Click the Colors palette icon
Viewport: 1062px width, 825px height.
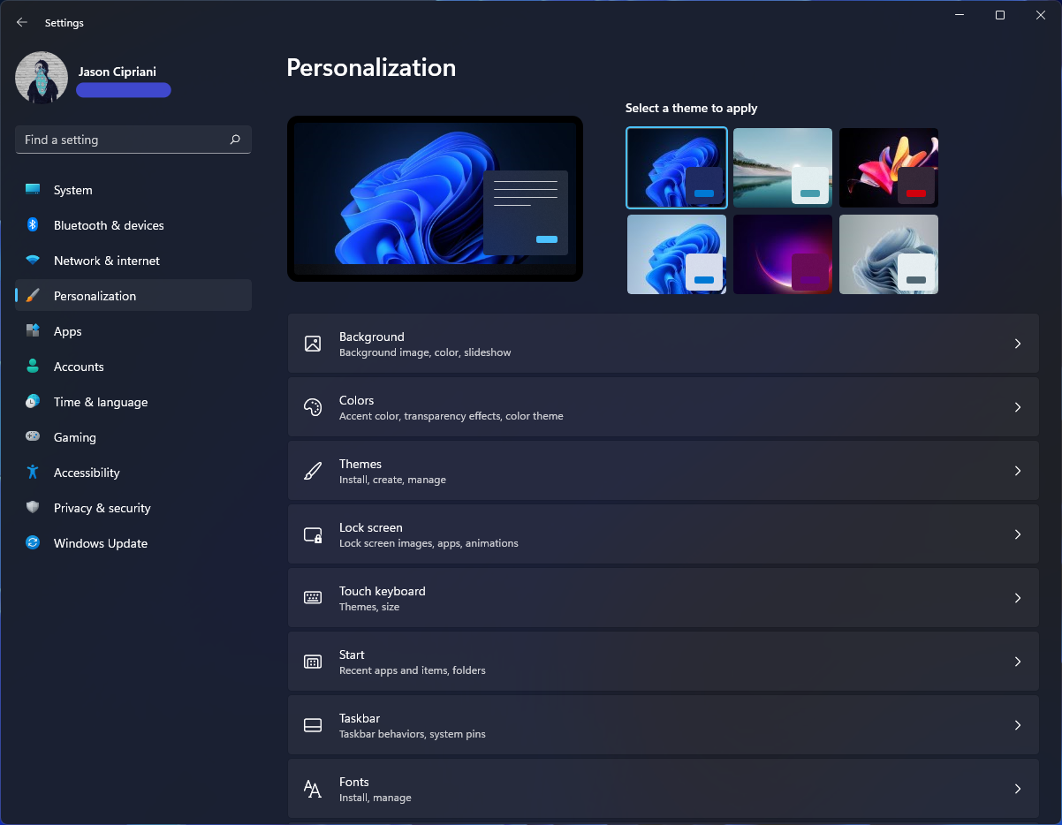313,407
